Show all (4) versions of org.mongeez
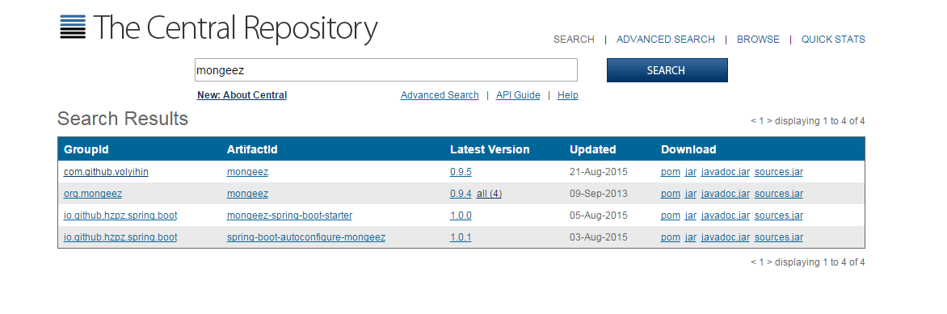This screenshot has width=947, height=314. pos(489,194)
